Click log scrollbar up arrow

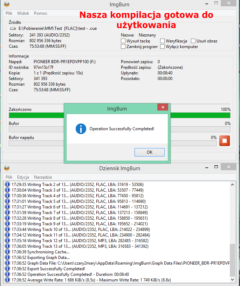coord(232,185)
